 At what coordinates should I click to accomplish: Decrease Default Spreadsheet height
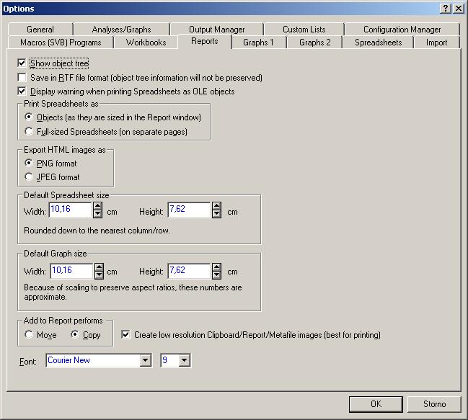pos(217,214)
